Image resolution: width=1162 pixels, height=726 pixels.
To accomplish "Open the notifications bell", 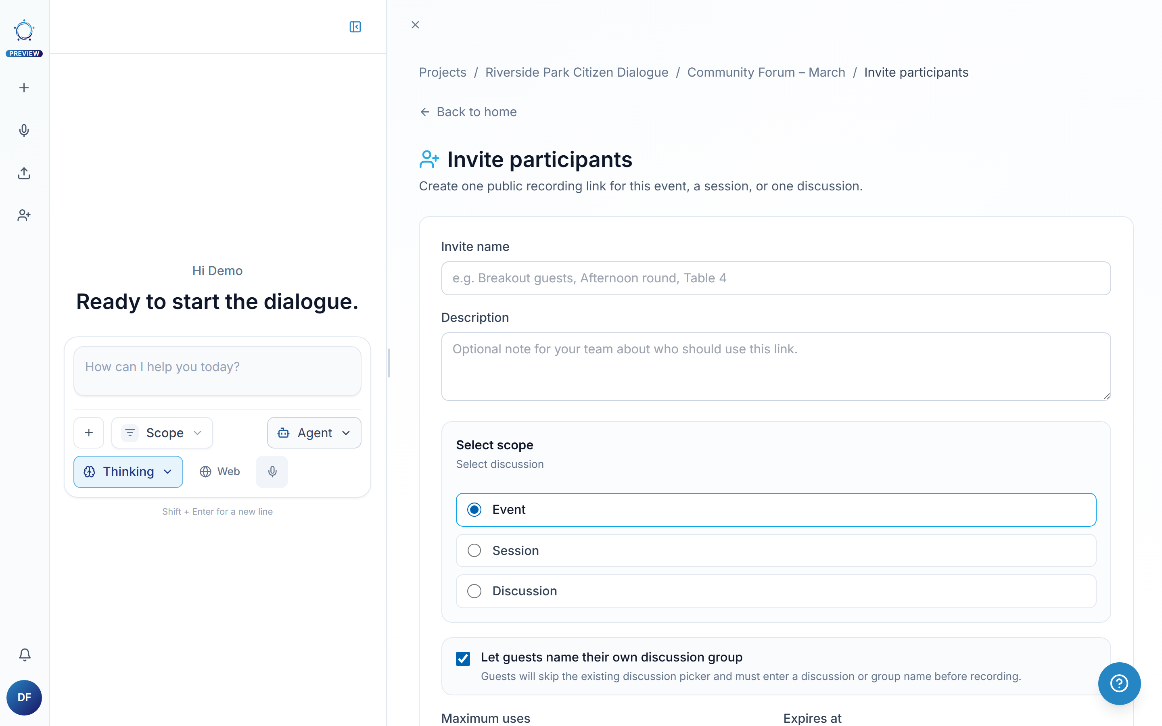I will [x=25, y=655].
